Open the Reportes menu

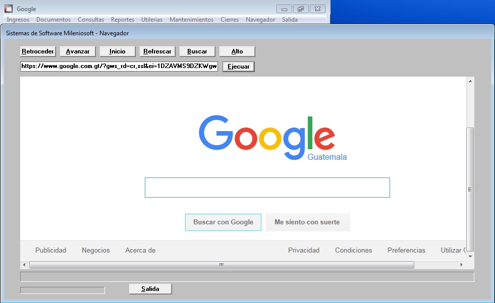click(123, 20)
